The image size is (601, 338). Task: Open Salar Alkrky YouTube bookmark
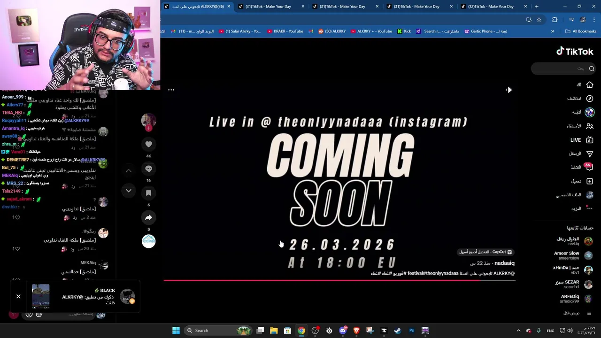(239, 31)
